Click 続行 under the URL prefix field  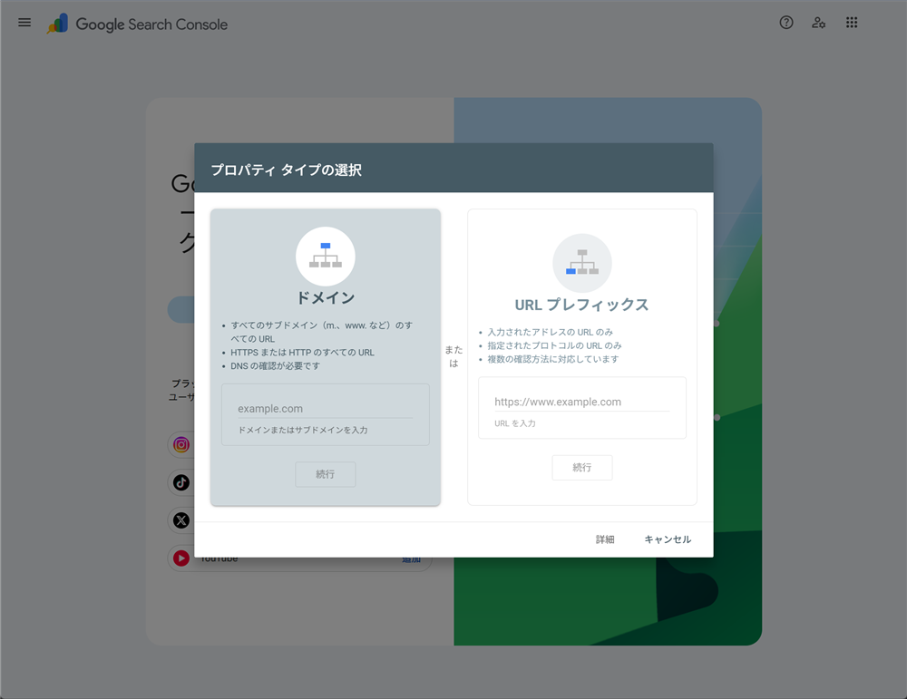tap(582, 467)
